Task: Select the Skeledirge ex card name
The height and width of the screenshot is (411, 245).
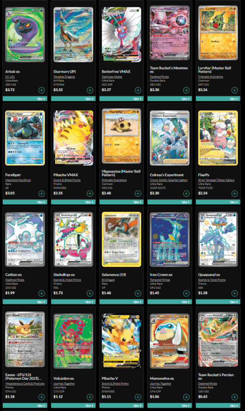Action: click(x=64, y=275)
